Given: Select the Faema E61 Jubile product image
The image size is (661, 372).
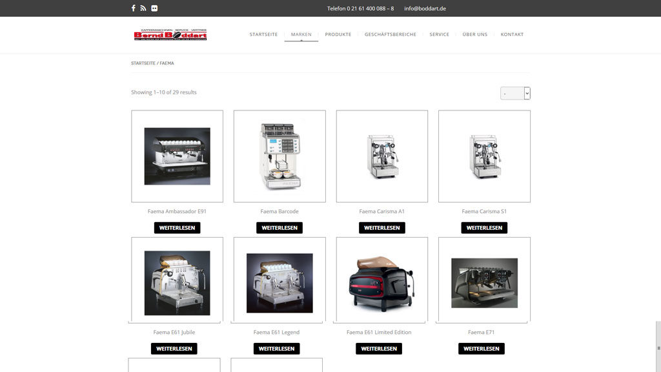Looking at the screenshot, I should click(x=177, y=280).
